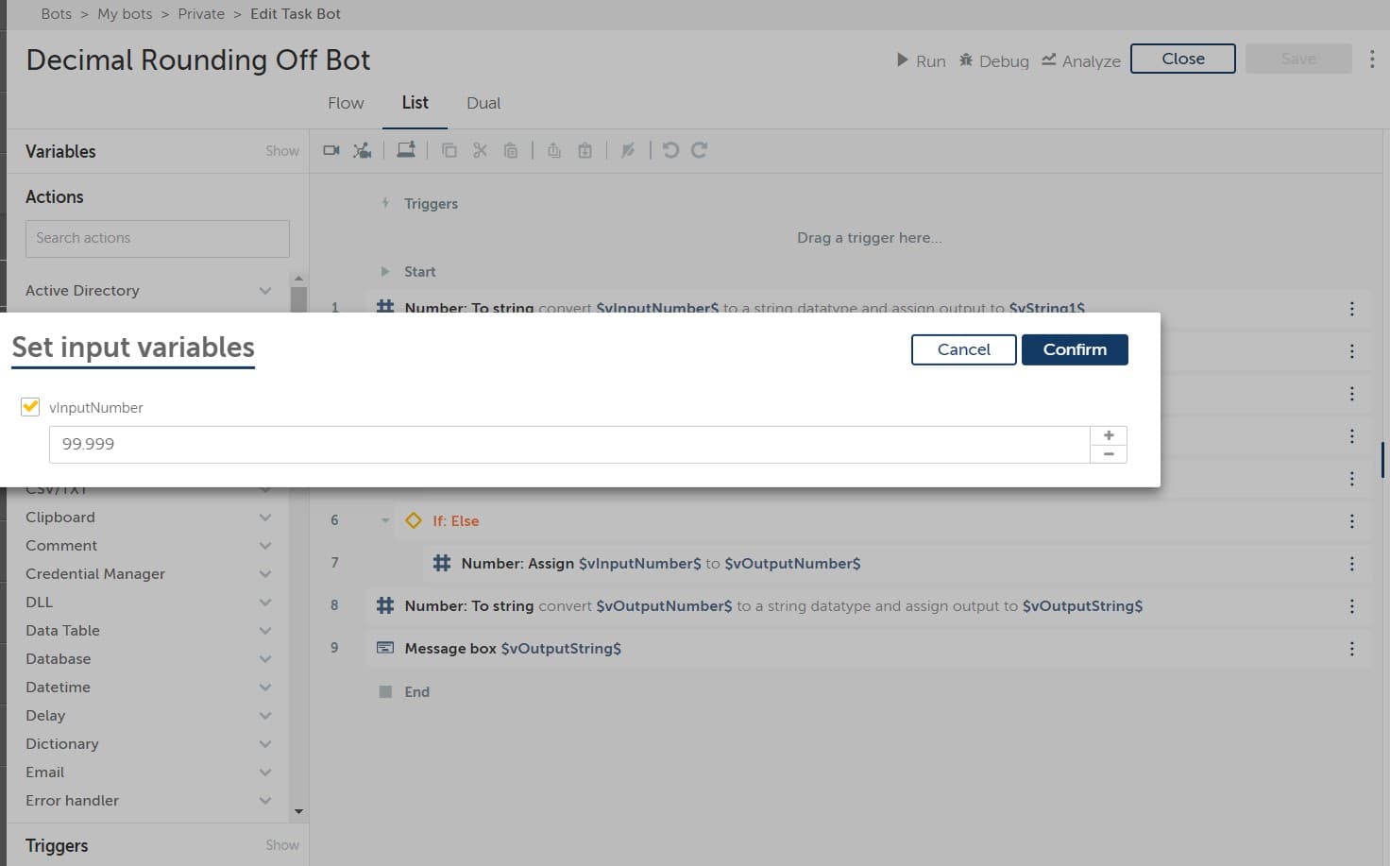Image resolution: width=1390 pixels, height=866 pixels.
Task: Click the undo arrow icon
Action: point(670,150)
